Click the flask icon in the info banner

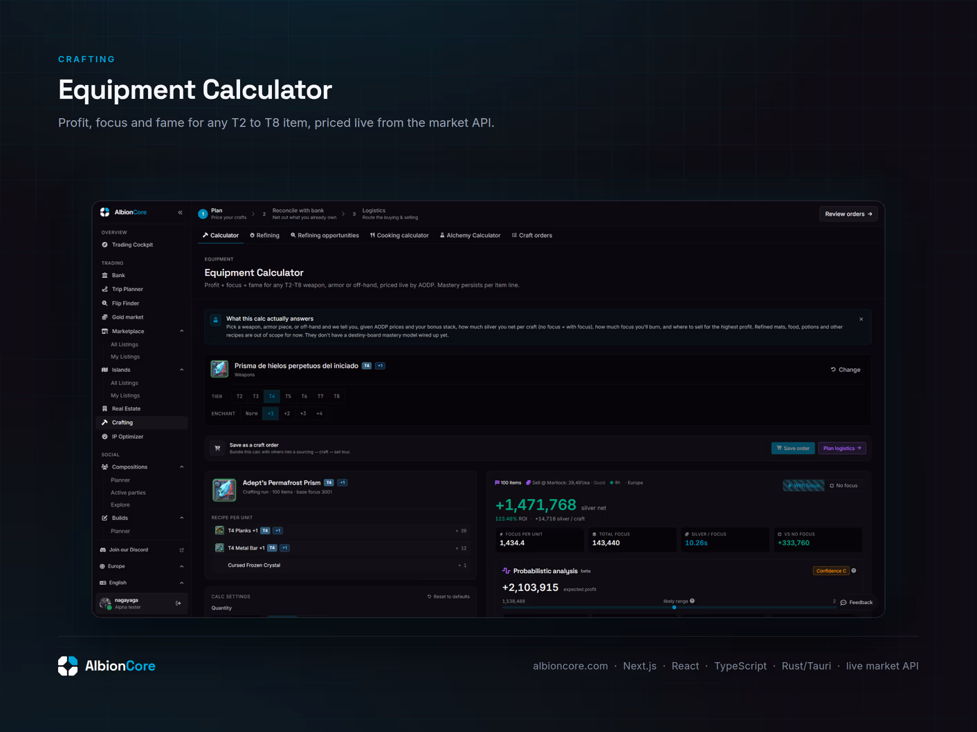(x=215, y=320)
